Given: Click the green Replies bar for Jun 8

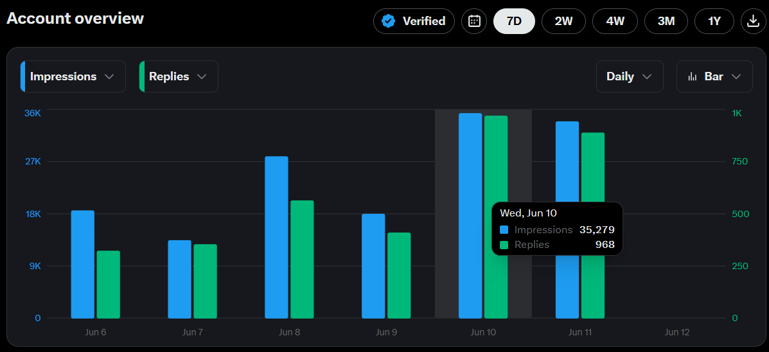Looking at the screenshot, I should [302, 260].
